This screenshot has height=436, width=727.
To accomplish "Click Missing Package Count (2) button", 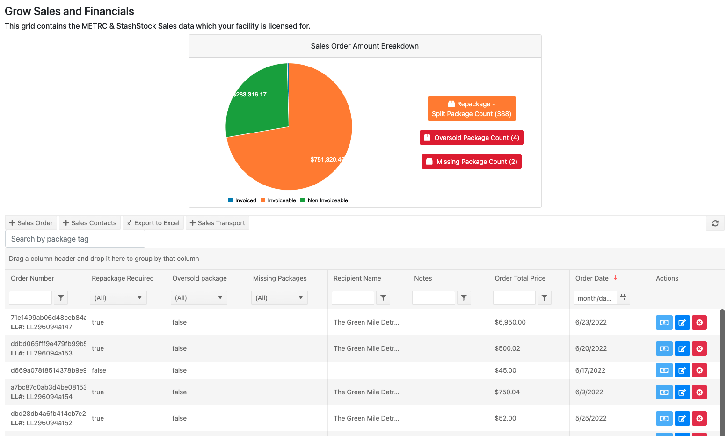I will (x=472, y=162).
